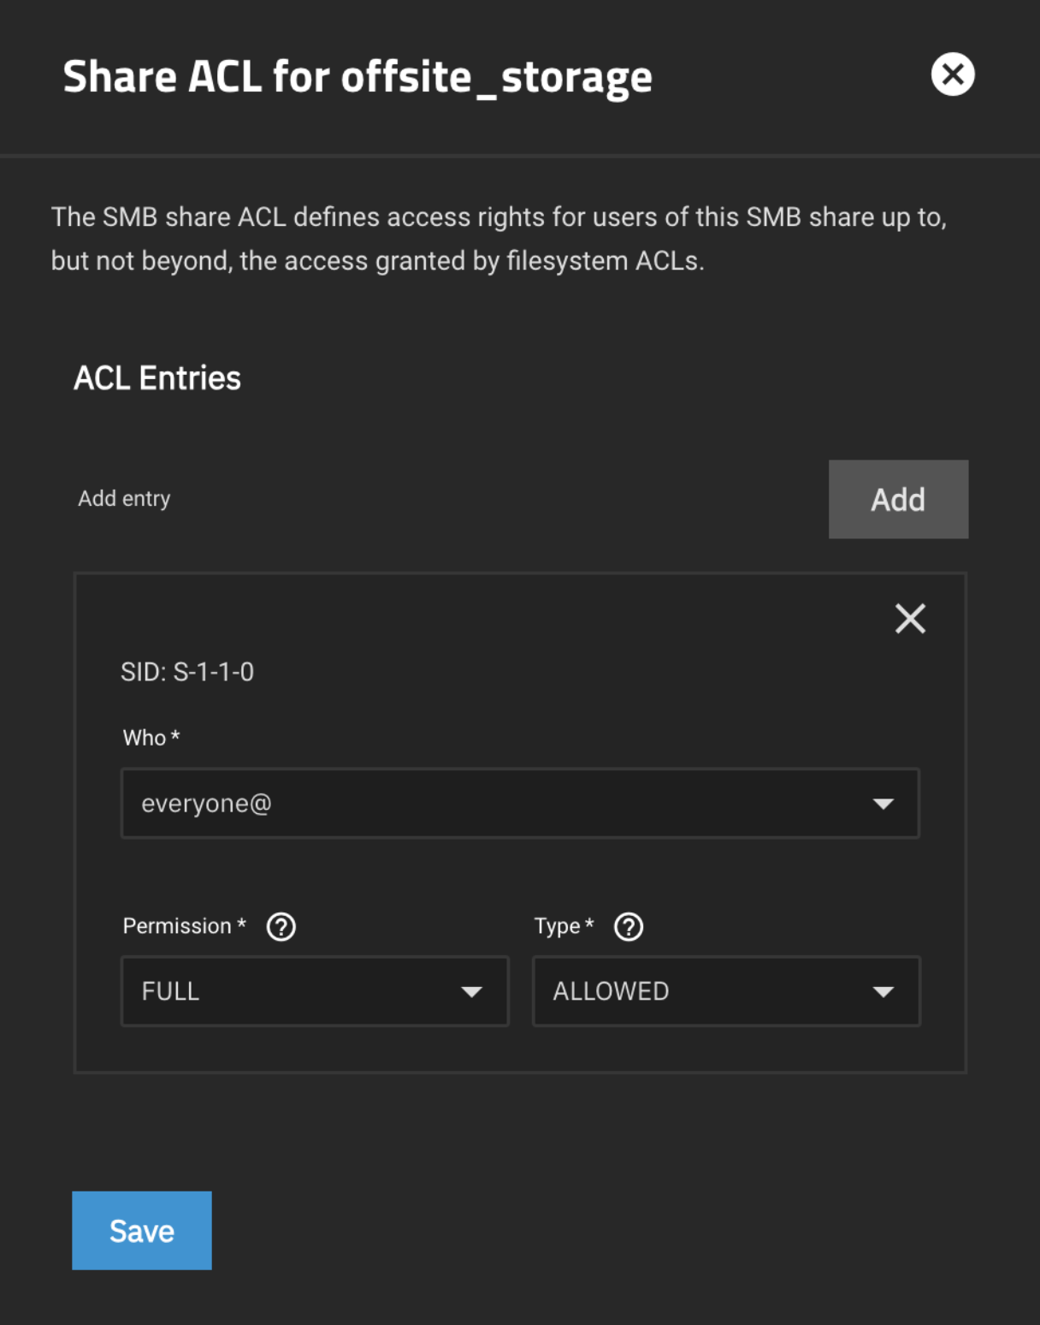
Task: Close the Share ACL dialog
Action: click(x=952, y=74)
